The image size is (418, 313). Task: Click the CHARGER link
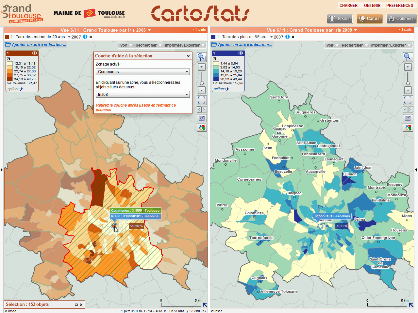(x=348, y=6)
